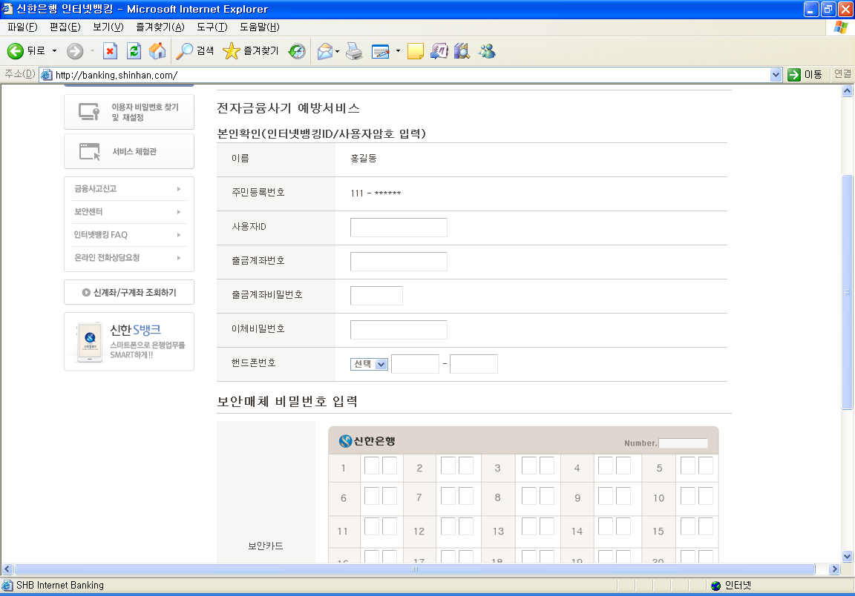Click the Forward arrow toolbar button
855x596 pixels.
[x=75, y=51]
